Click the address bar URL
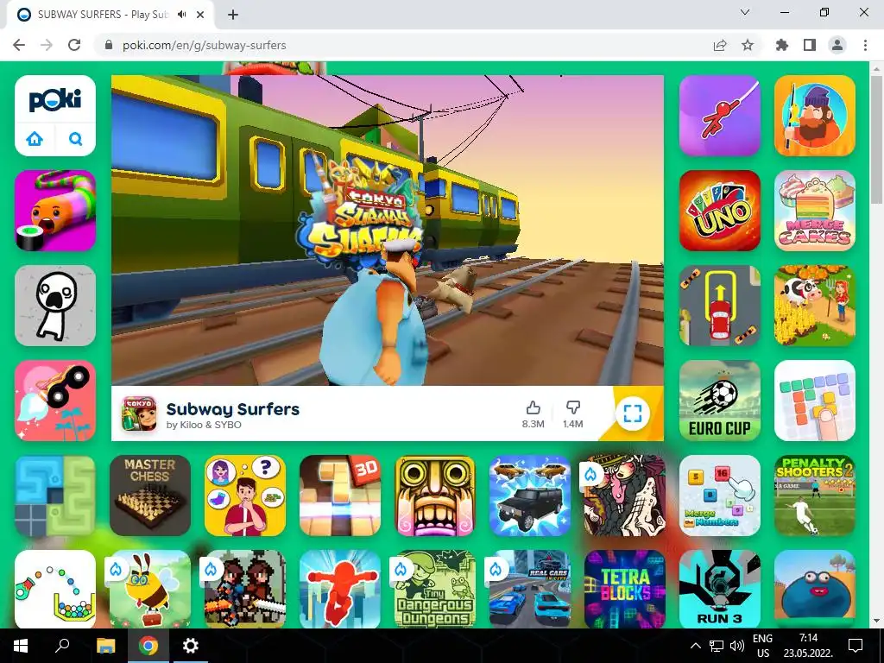Viewport: 884px width, 663px height. [x=204, y=45]
